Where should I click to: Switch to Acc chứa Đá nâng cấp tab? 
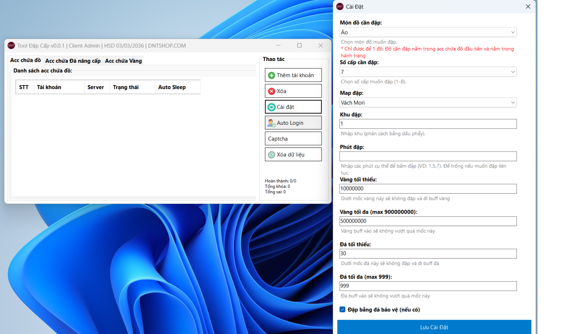[x=73, y=61]
